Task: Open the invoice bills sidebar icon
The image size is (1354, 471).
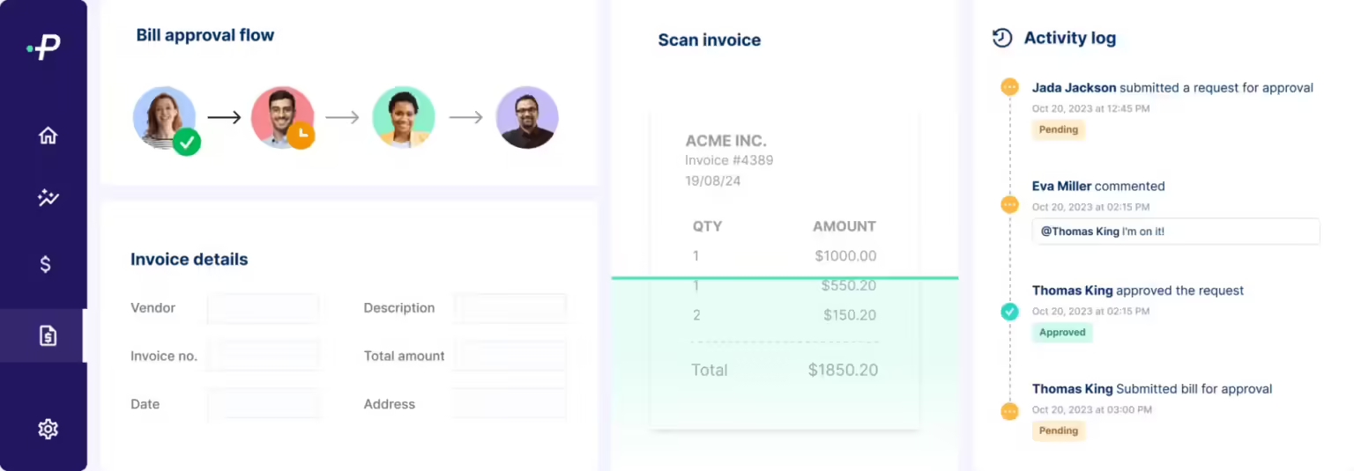Action: pos(48,335)
